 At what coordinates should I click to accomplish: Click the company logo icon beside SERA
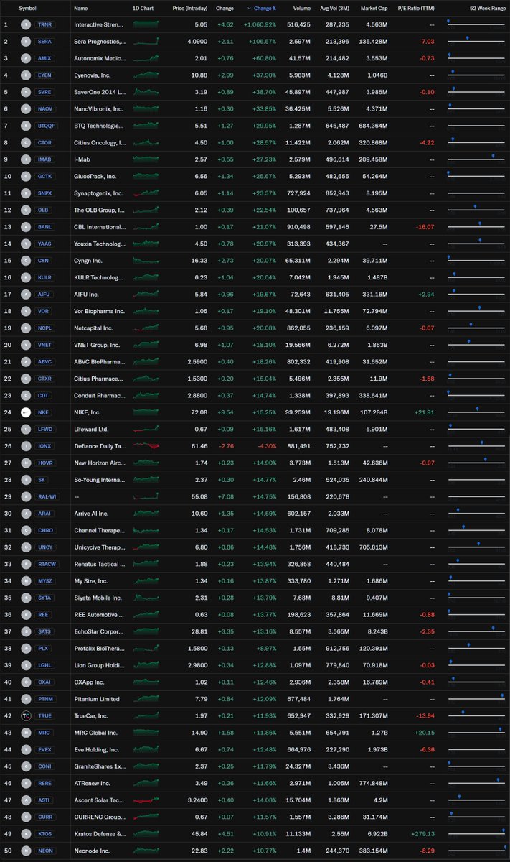tap(26, 41)
